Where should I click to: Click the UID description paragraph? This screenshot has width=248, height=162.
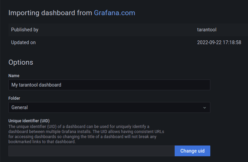coord(86,134)
